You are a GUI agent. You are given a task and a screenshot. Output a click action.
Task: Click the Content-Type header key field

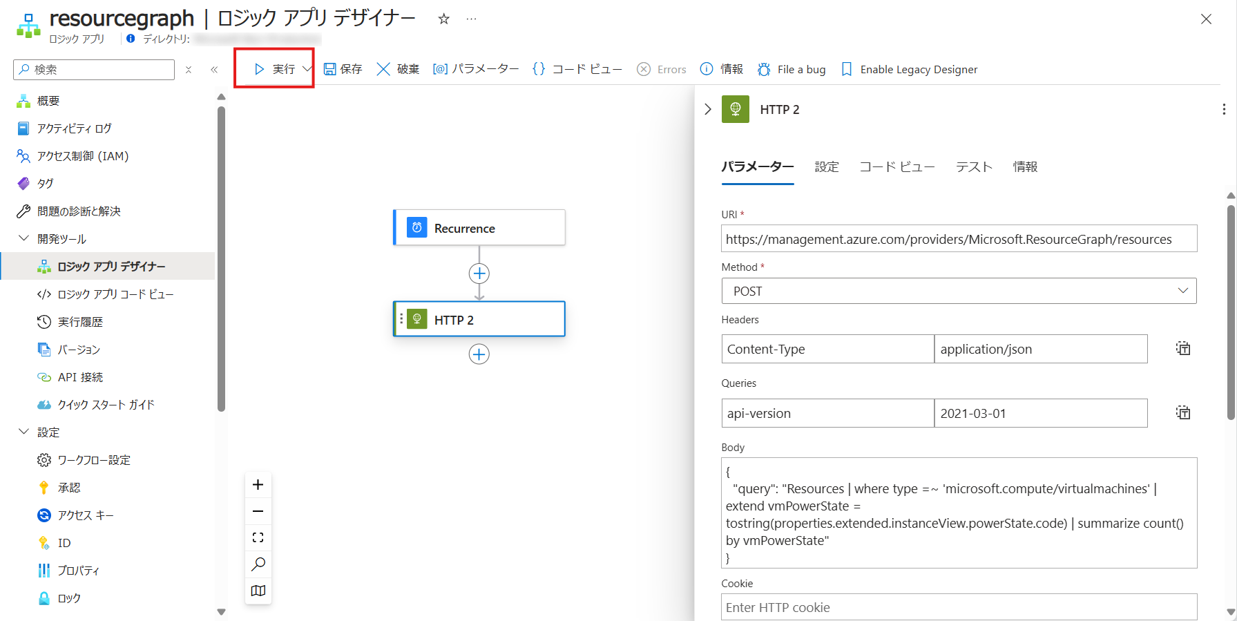coord(828,349)
